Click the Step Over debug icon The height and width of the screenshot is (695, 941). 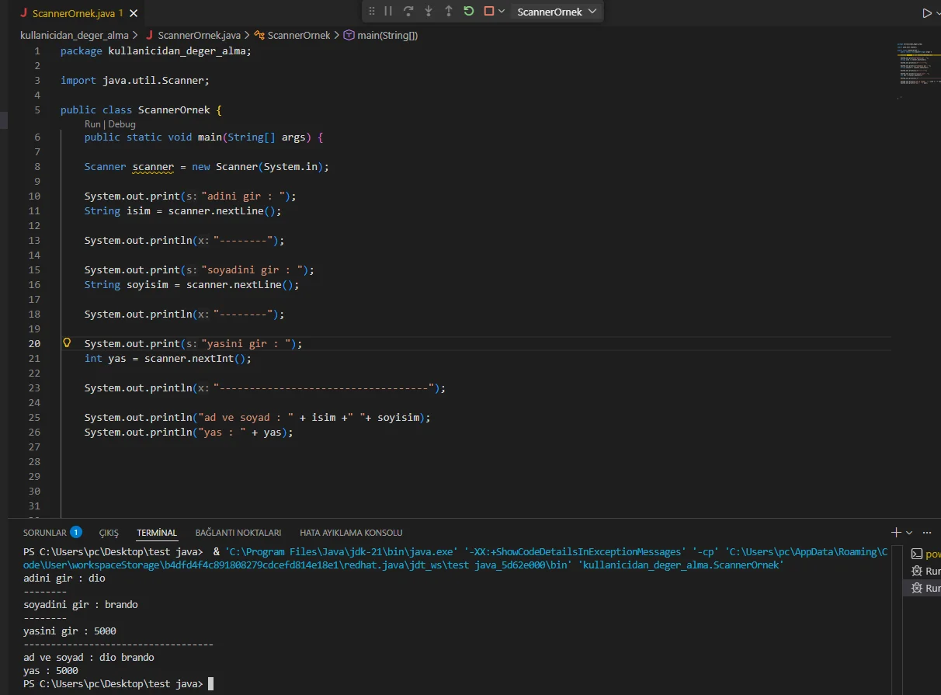(408, 12)
